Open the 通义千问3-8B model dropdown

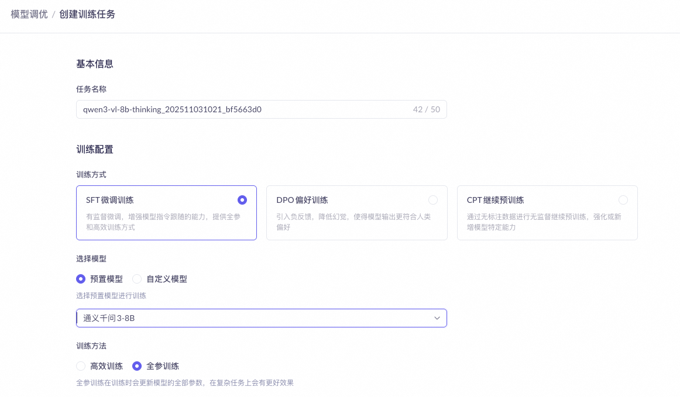click(261, 318)
